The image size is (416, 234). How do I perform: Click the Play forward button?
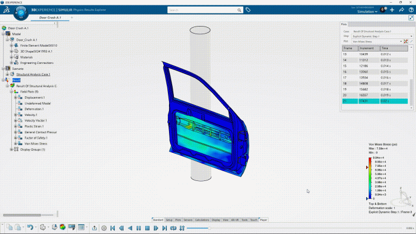(155, 228)
